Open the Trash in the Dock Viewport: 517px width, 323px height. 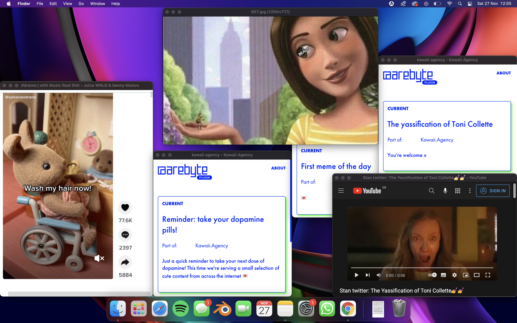coord(399,309)
